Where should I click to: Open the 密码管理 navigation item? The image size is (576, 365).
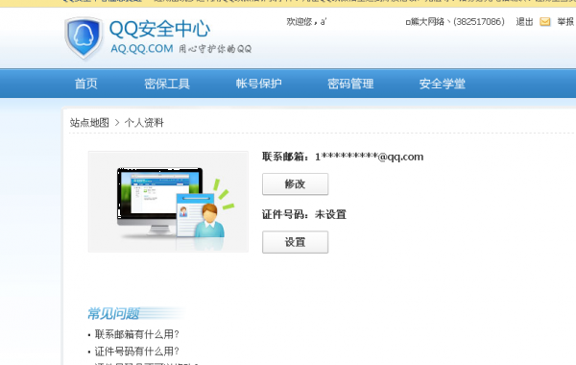350,84
